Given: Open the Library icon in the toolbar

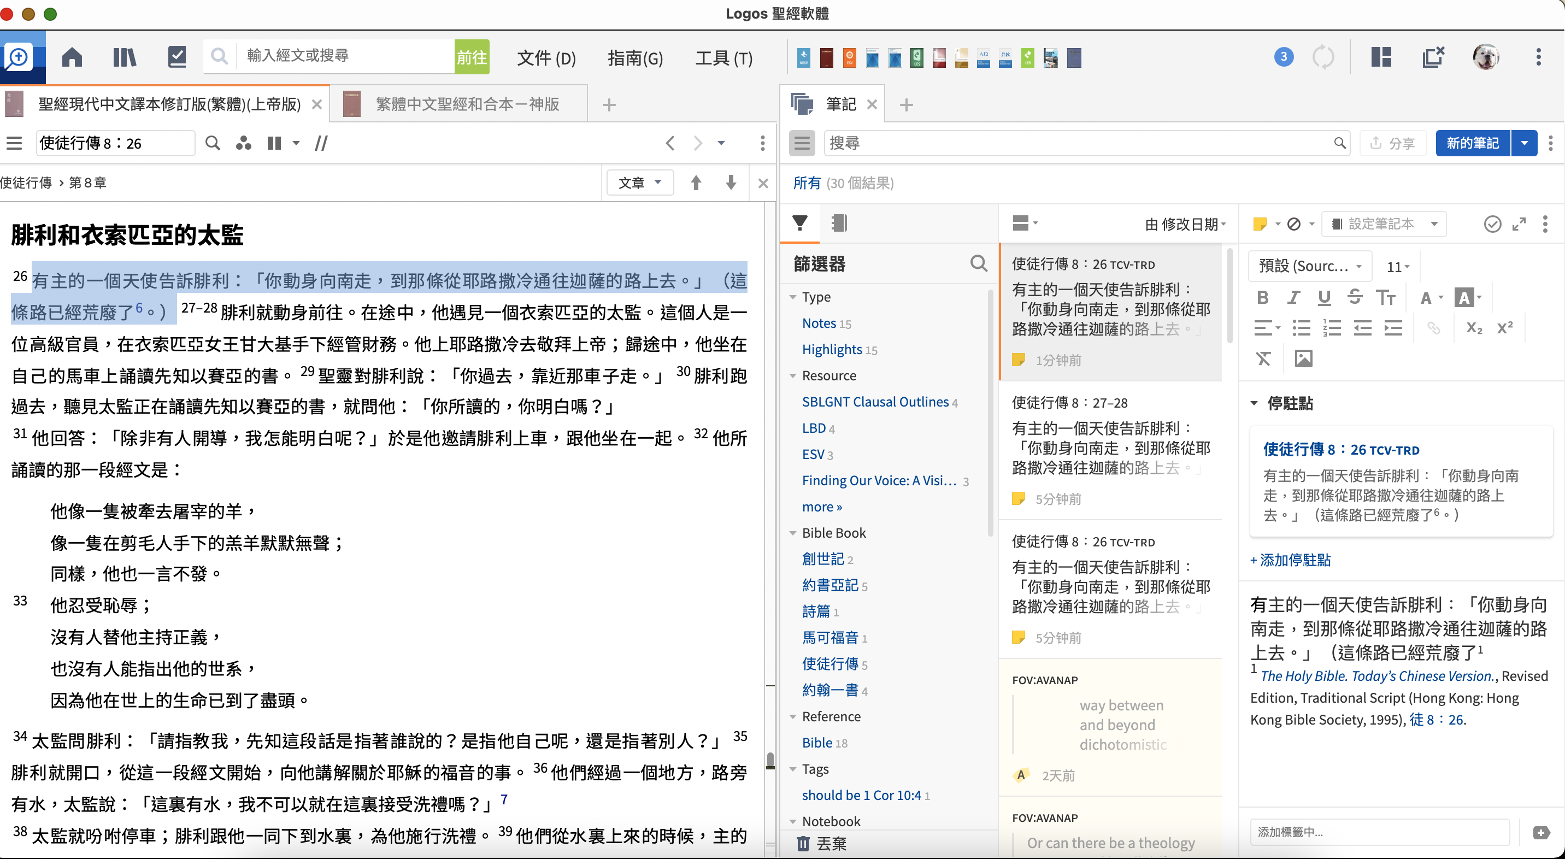Looking at the screenshot, I should click(125, 58).
